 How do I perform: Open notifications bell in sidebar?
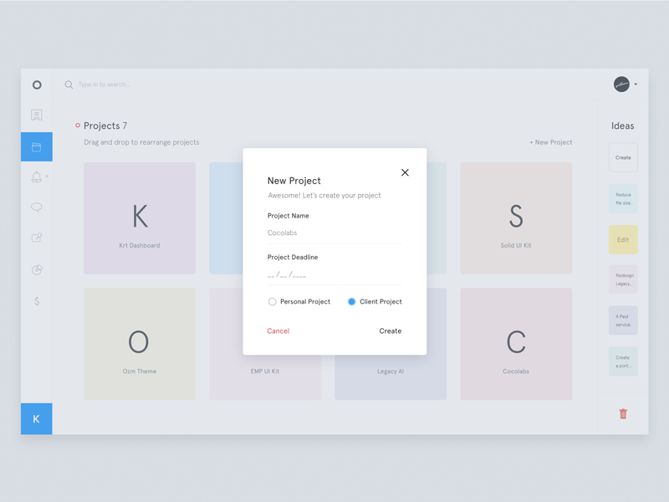point(37,177)
